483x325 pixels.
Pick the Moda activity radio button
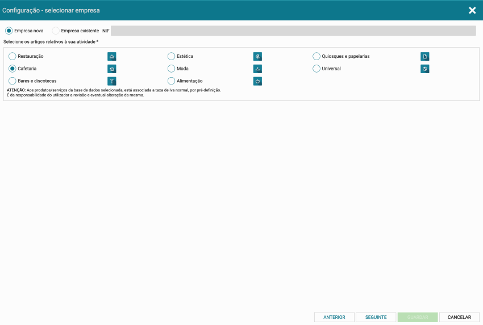pyautogui.click(x=172, y=69)
